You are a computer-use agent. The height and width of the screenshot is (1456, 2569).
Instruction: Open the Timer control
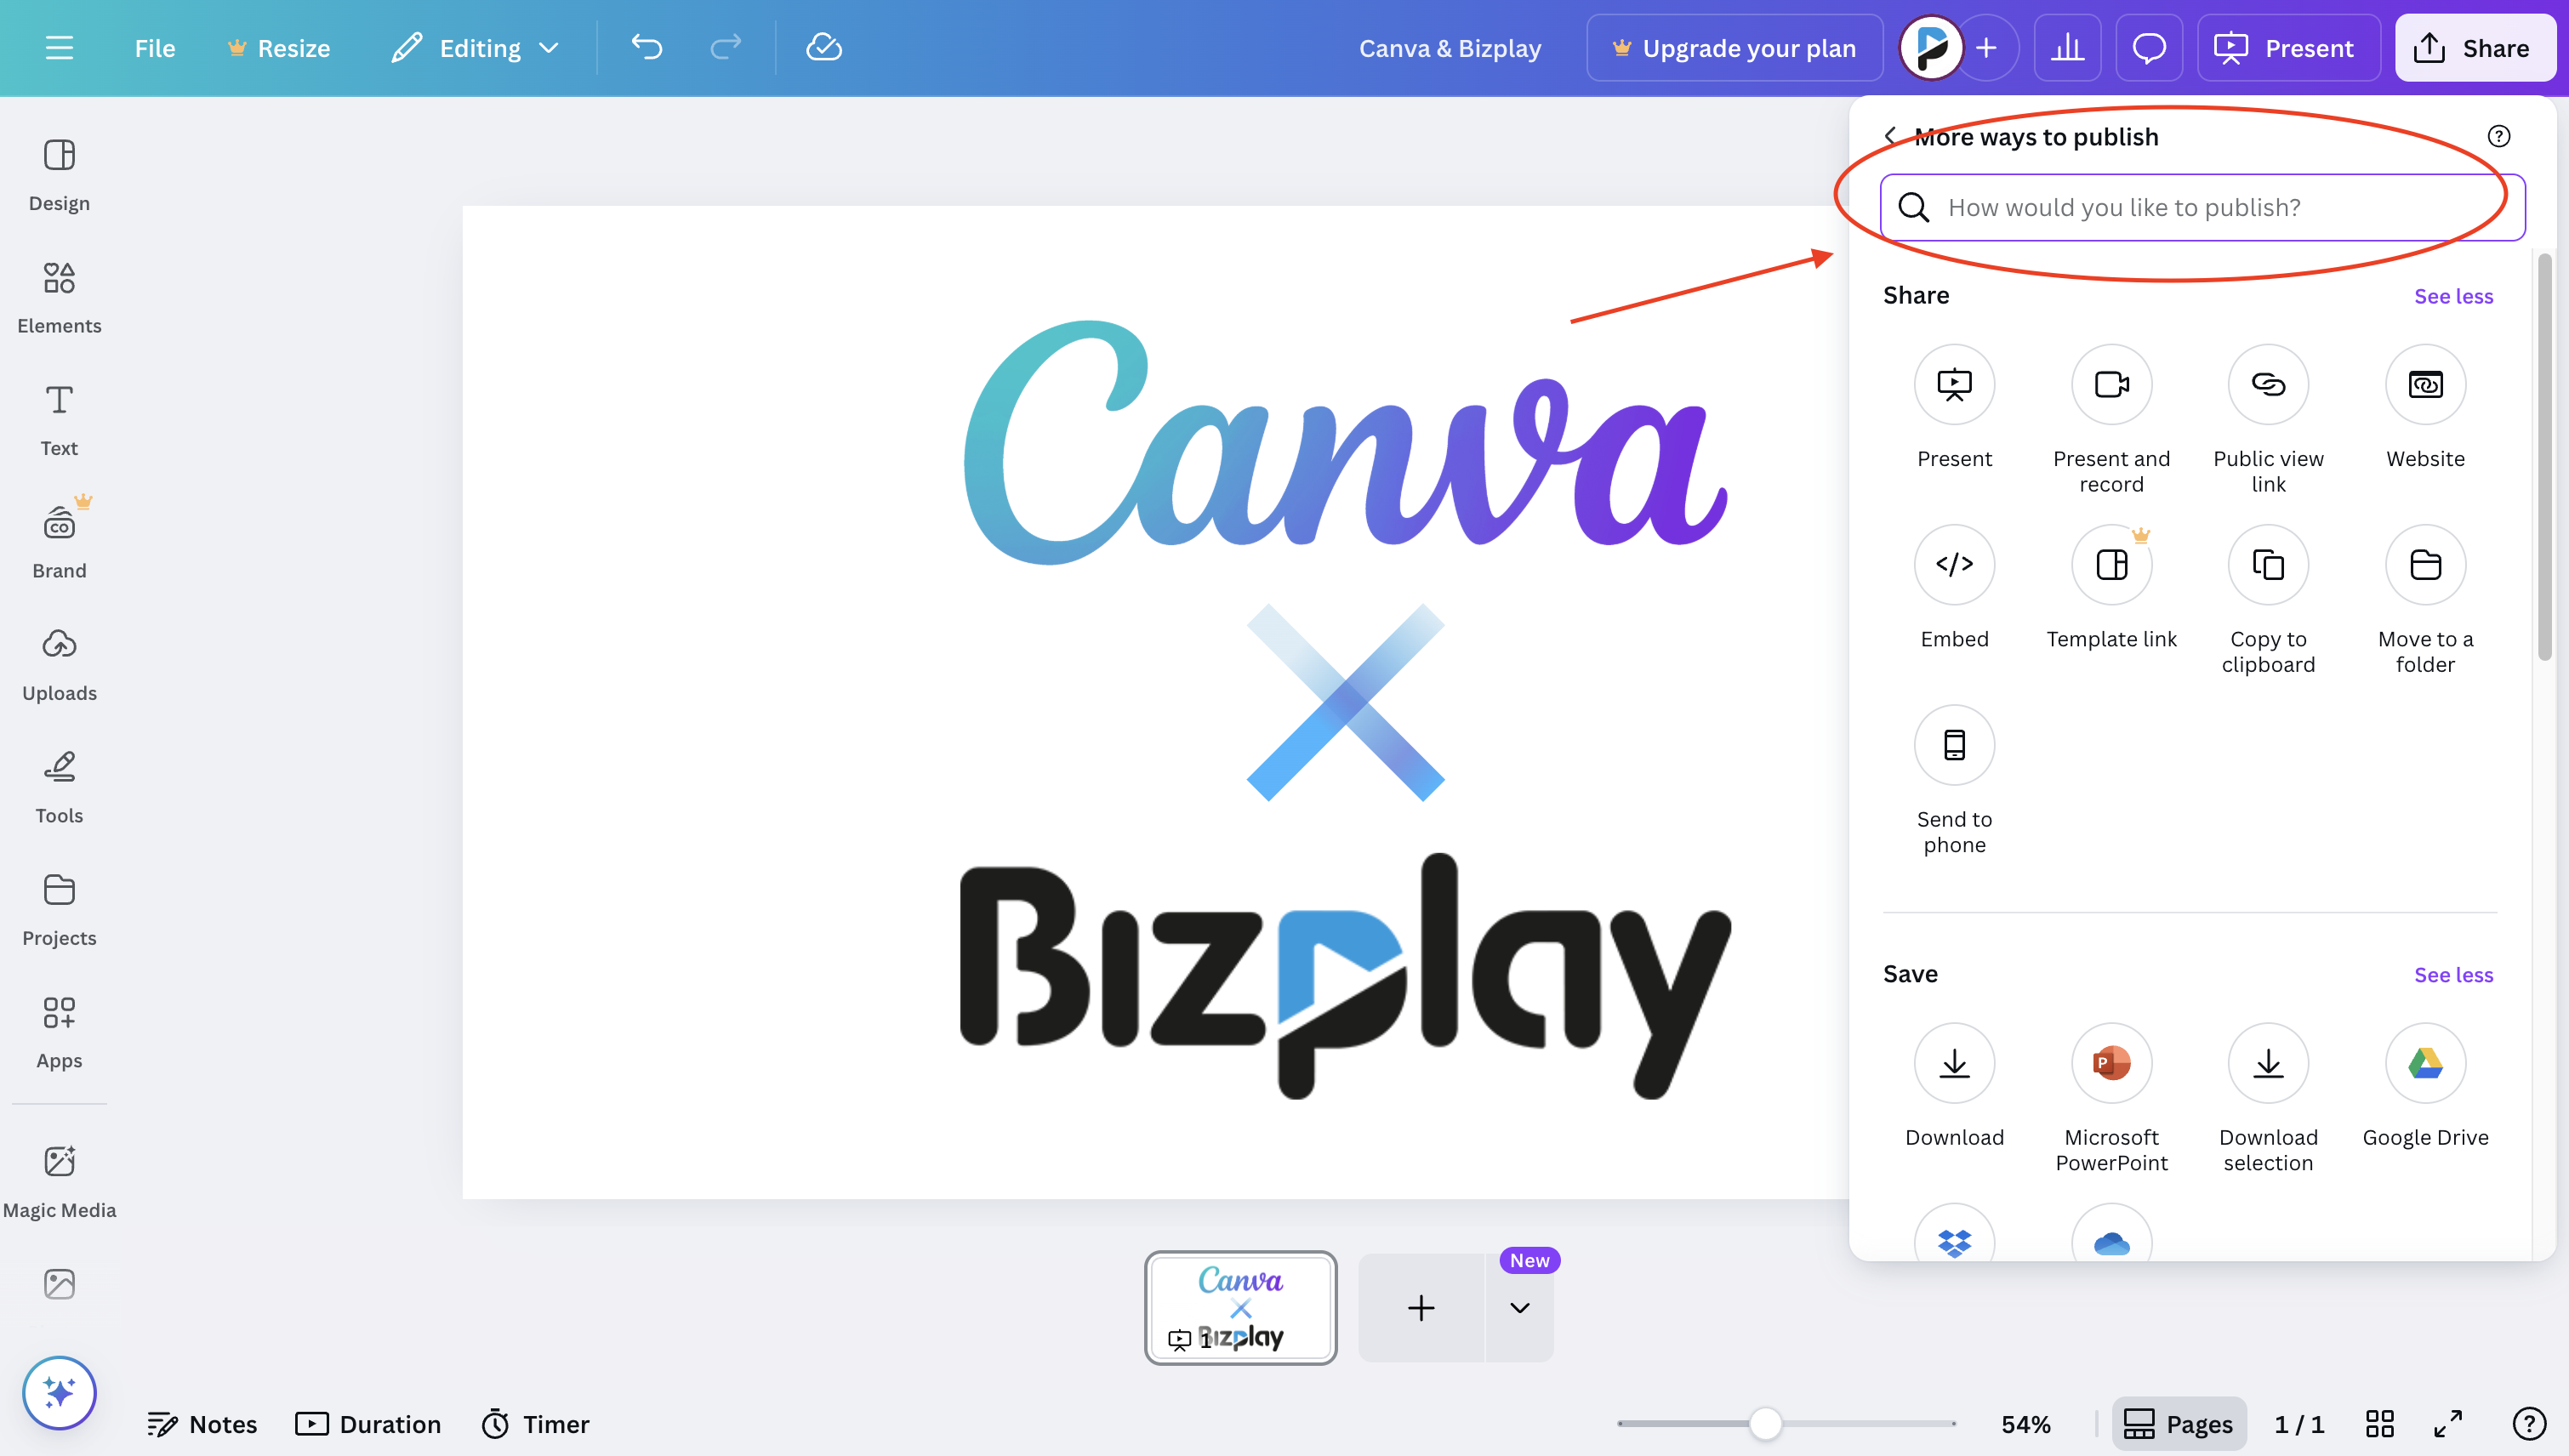coord(536,1424)
